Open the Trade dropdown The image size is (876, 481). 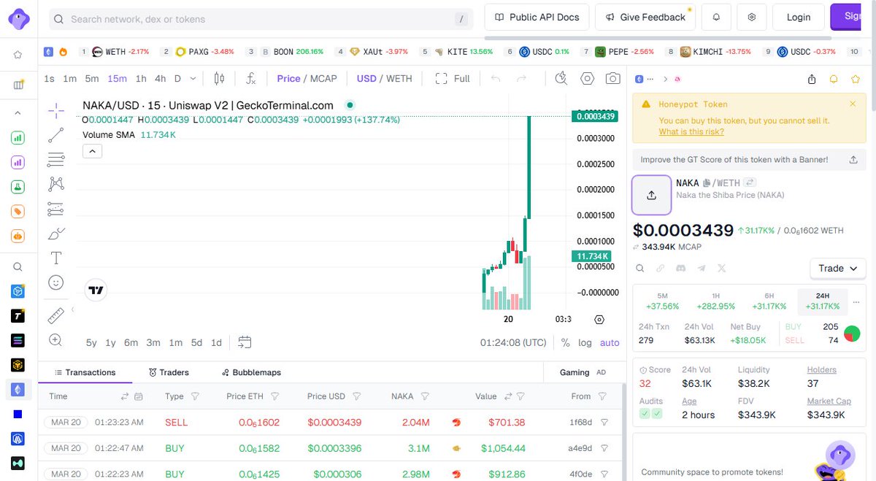[x=838, y=269]
